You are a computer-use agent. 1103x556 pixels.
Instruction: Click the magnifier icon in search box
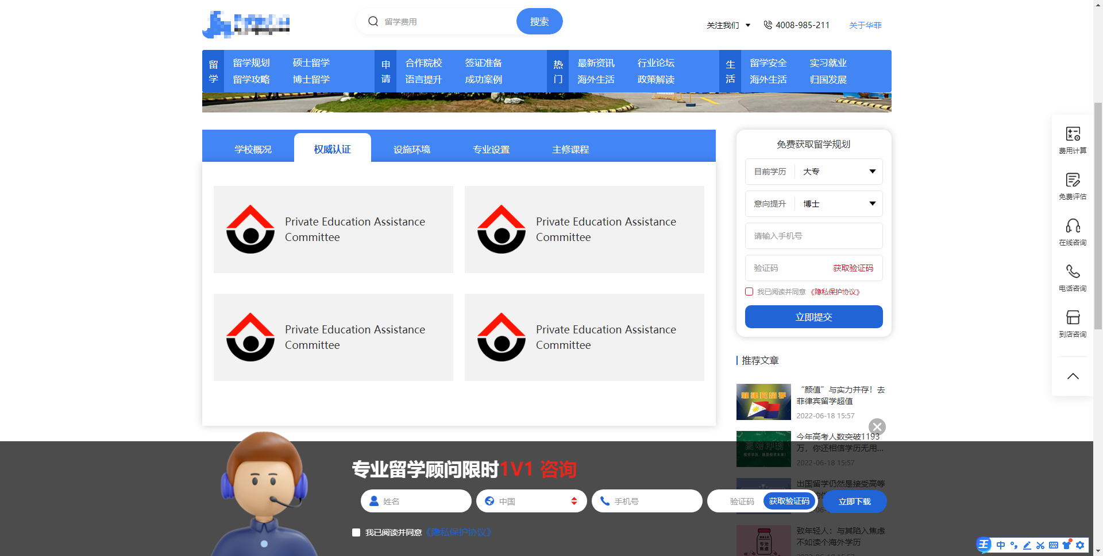coord(373,21)
